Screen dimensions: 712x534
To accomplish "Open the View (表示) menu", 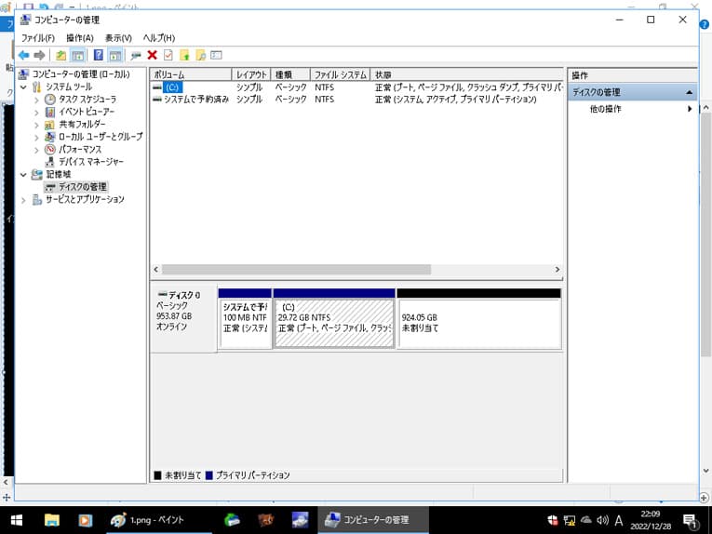I will click(118, 37).
